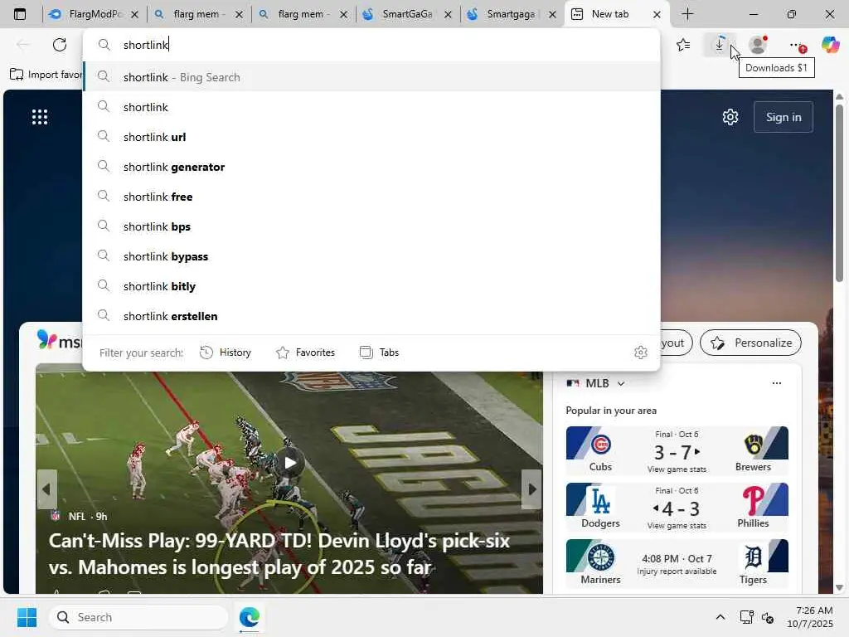Click the Phillies team logo

click(x=753, y=501)
